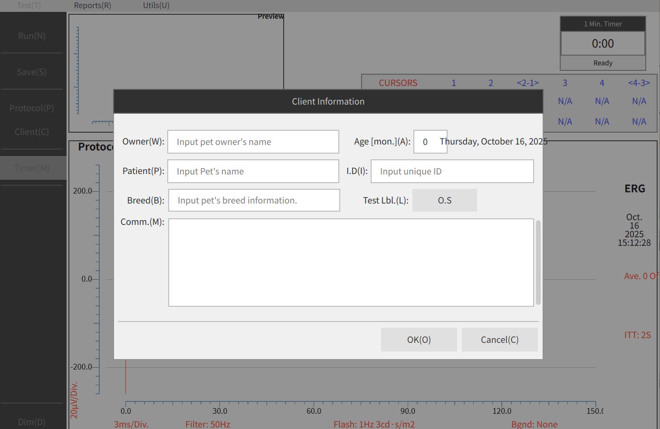Click the Run(N) sidebar button
Viewport: 660px width, 429px height.
(32, 36)
